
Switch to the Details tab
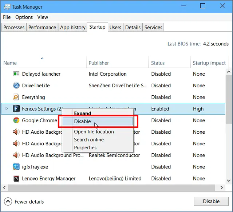(x=133, y=28)
